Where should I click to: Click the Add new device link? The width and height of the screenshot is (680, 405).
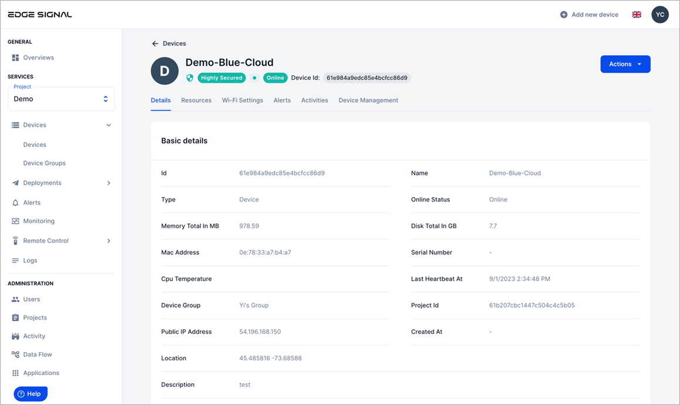(x=589, y=15)
